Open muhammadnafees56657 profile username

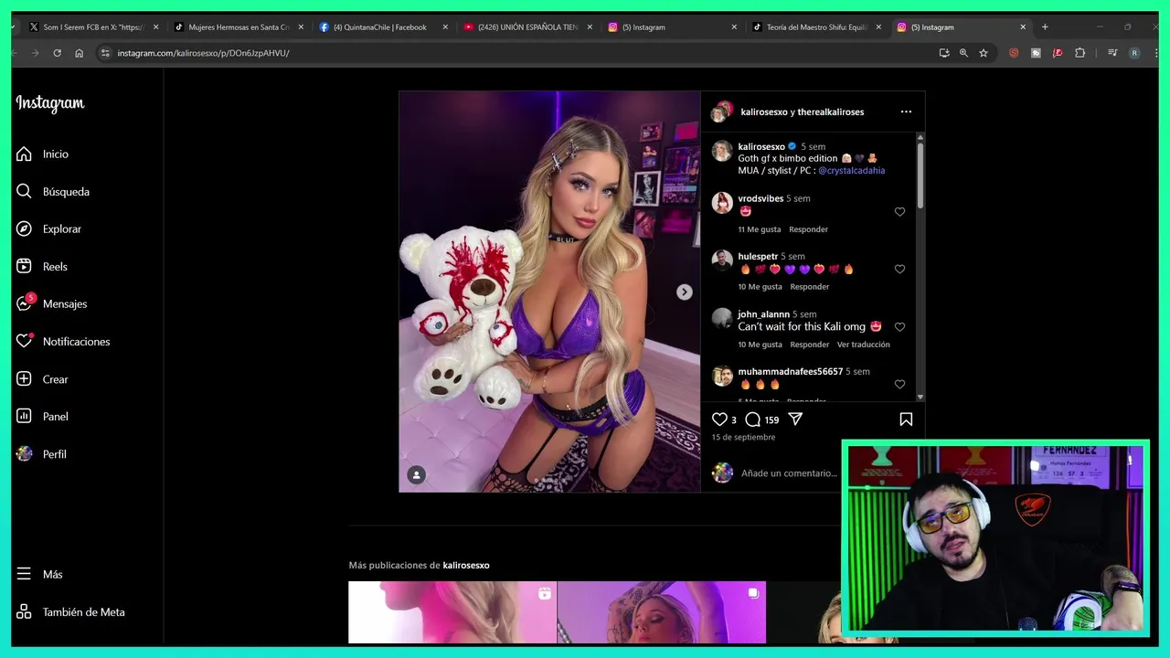[791, 372]
